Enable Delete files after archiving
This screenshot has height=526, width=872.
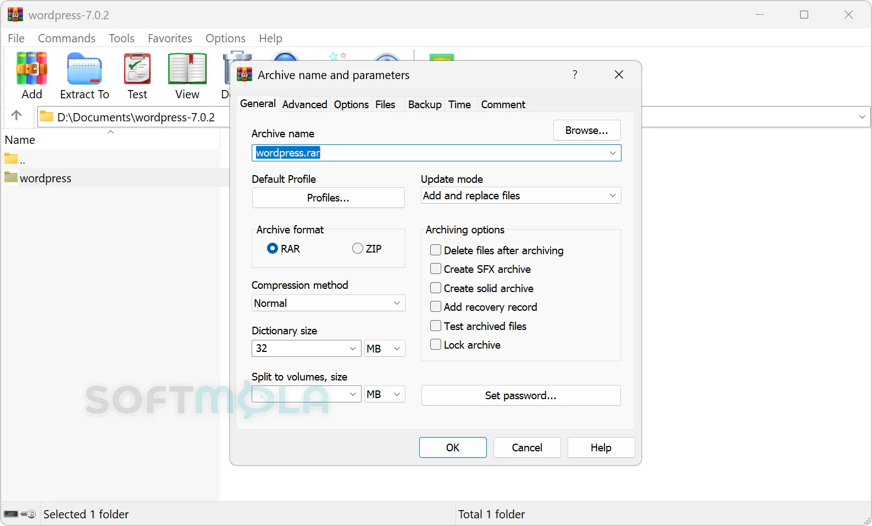click(436, 250)
